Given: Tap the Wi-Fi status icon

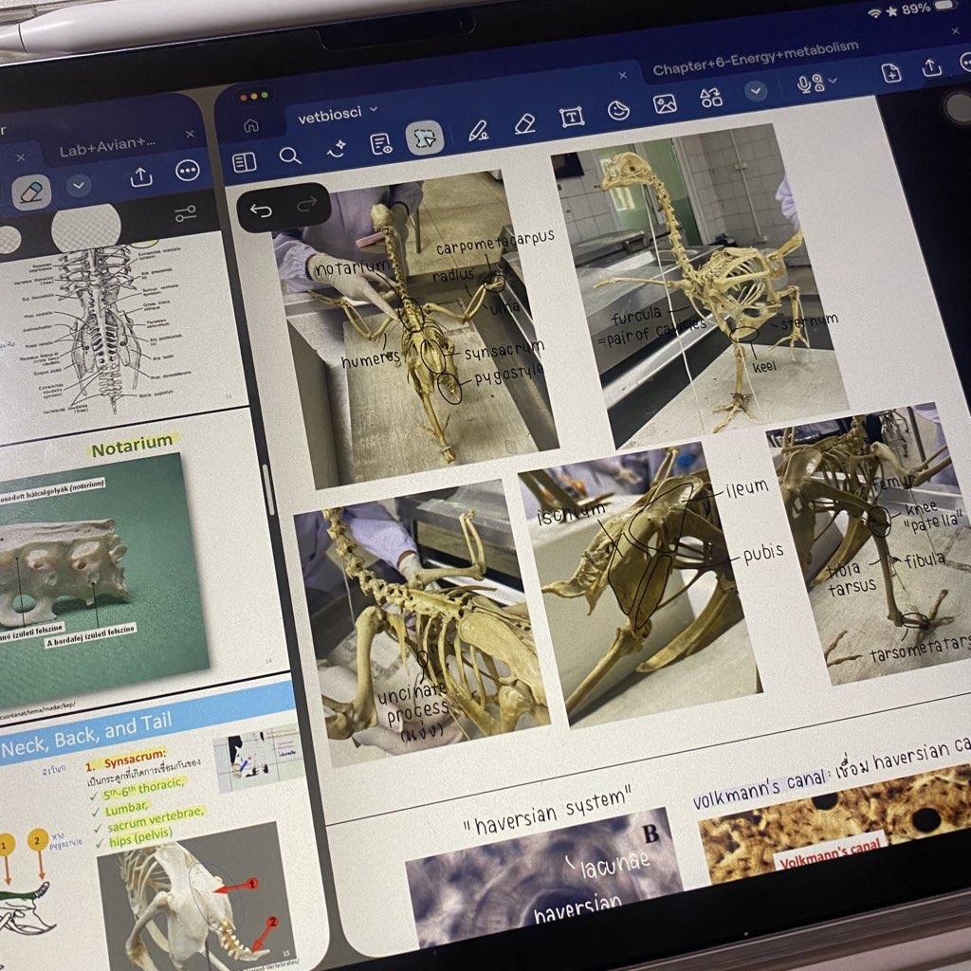Looking at the screenshot, I should click(875, 13).
